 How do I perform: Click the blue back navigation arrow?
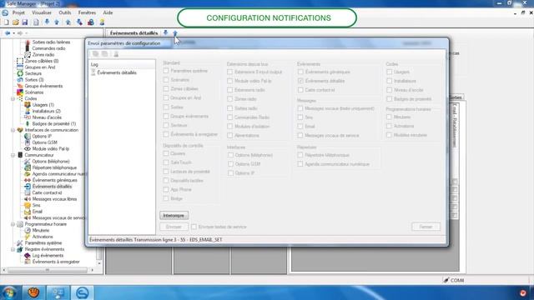click(x=8, y=33)
